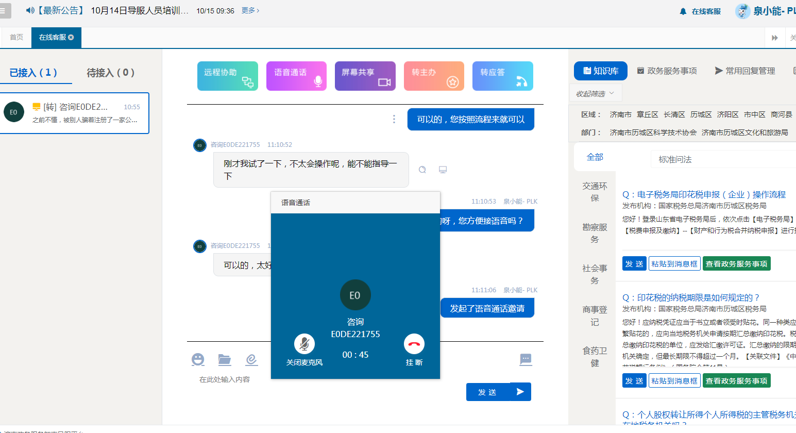Click into the 在此处输入内容 message box
This screenshot has height=433, width=796.
(x=225, y=379)
